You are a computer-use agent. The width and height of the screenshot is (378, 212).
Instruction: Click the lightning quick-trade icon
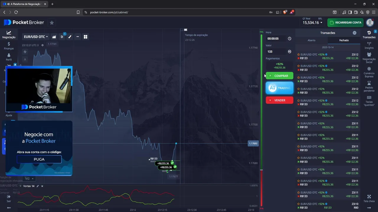25,52
